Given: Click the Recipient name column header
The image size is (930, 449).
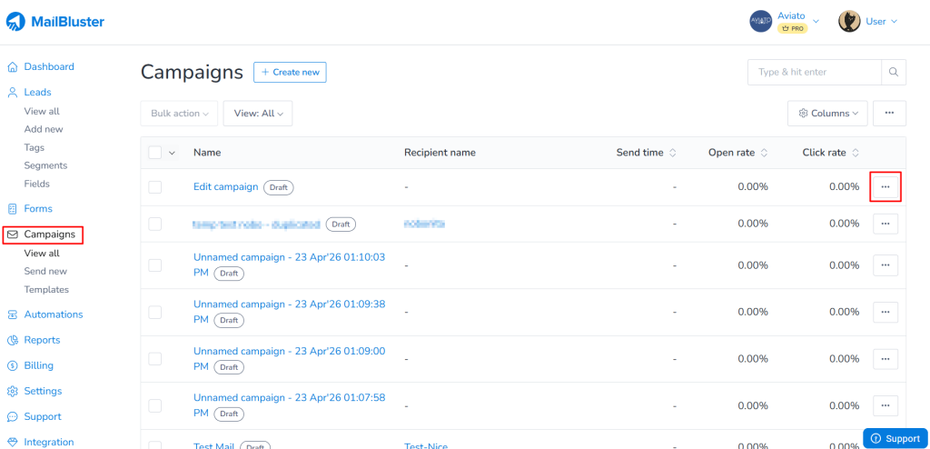Looking at the screenshot, I should (440, 153).
